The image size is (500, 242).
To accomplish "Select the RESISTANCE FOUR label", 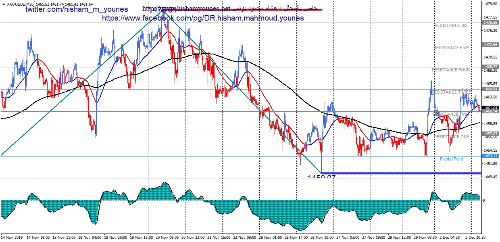I will 451,70.
